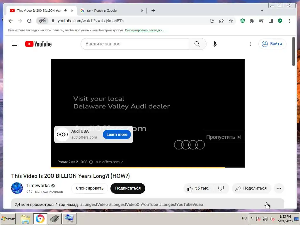View site info via padlock icon
300x225 pixels.
pos(53,21)
